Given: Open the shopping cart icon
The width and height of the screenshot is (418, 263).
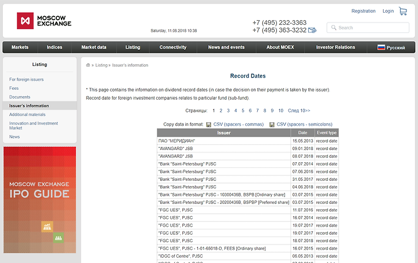Looking at the screenshot, I should [x=403, y=11].
